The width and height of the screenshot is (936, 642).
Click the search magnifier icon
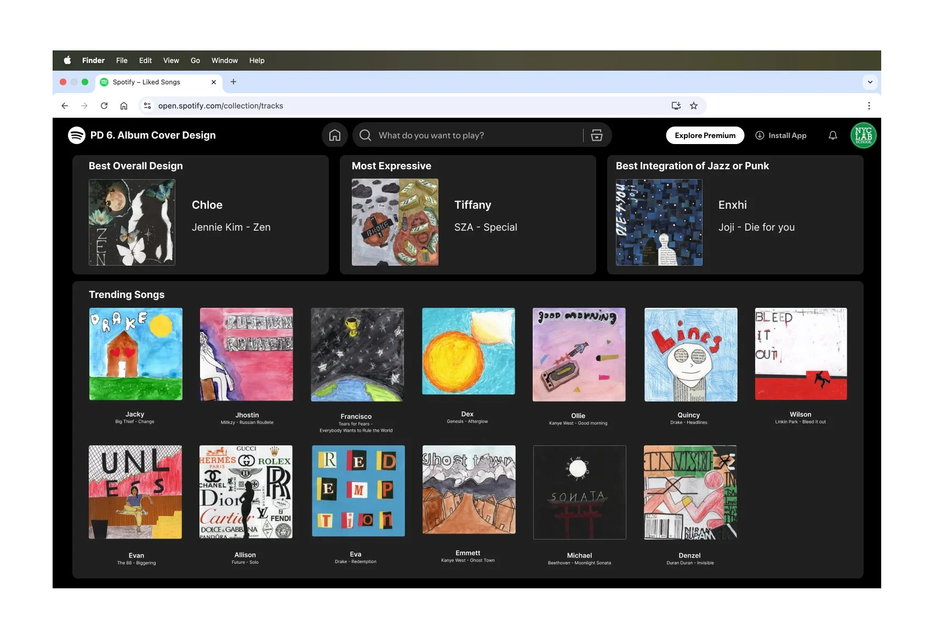(x=366, y=135)
